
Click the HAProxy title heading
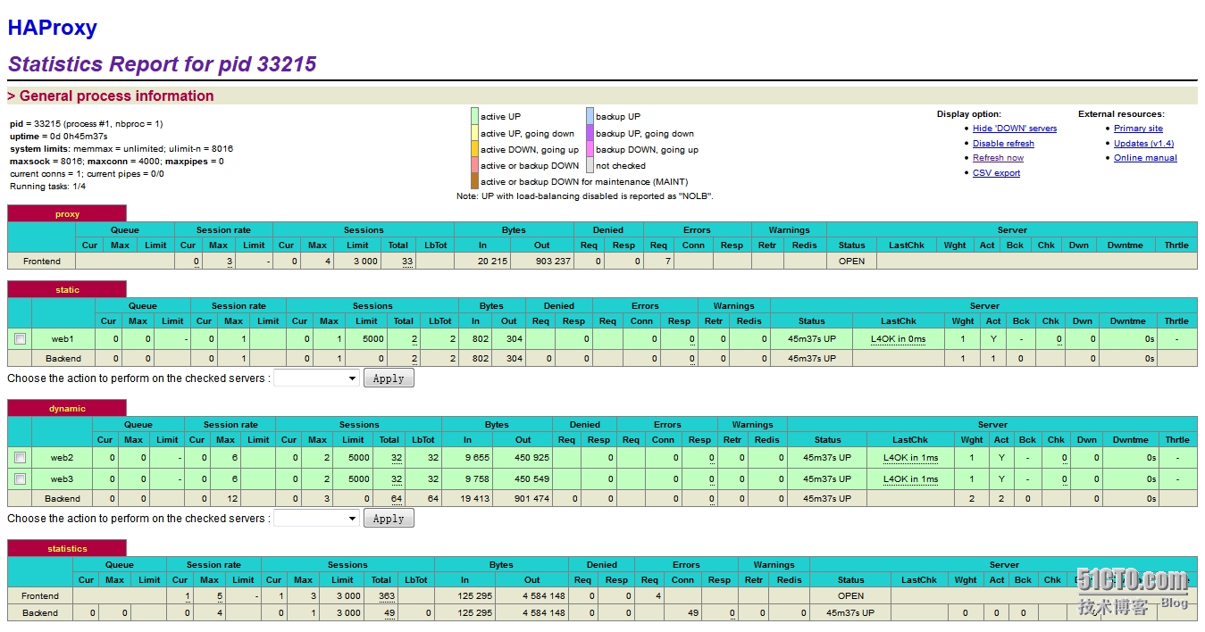pyautogui.click(x=52, y=28)
